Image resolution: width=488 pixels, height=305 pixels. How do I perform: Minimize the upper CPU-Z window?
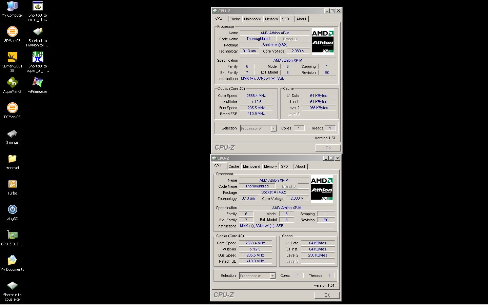[x=327, y=11]
